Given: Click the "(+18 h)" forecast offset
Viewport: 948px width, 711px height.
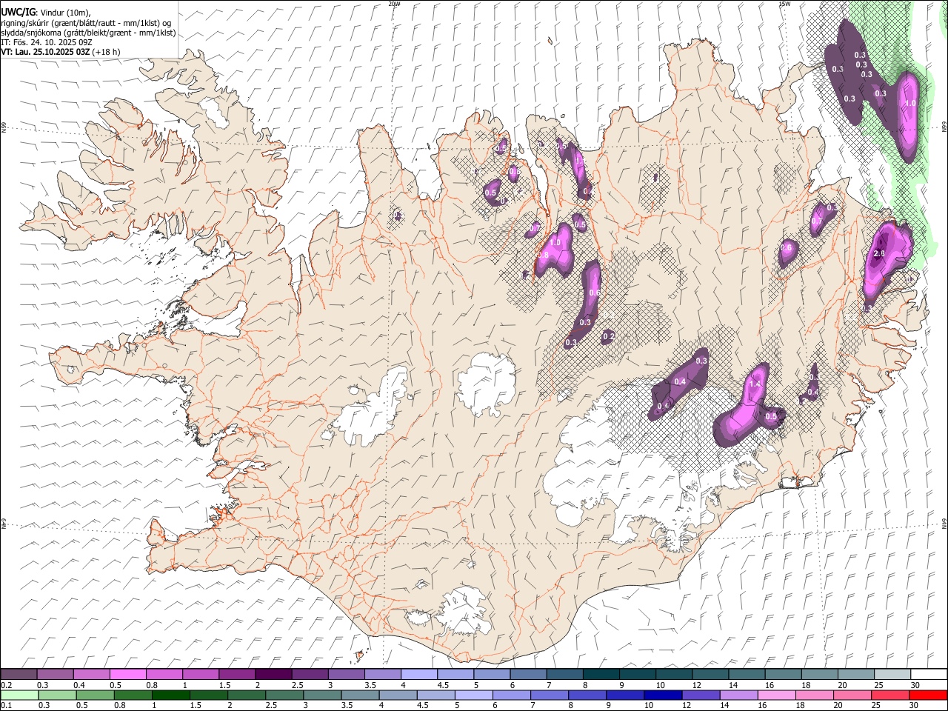Looking at the screenshot, I should coord(107,52).
